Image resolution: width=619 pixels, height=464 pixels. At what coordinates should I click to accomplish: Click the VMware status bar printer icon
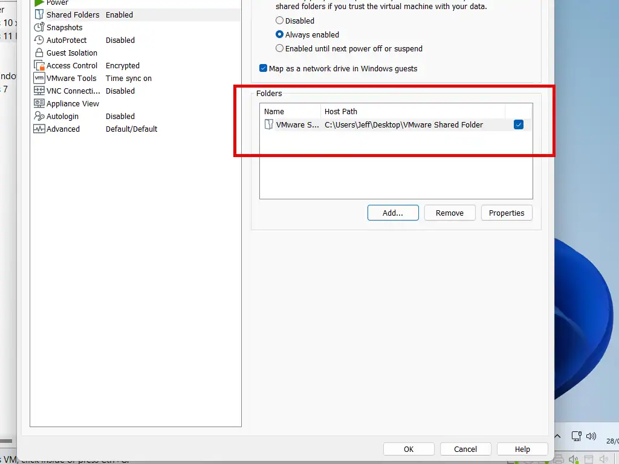point(558,459)
